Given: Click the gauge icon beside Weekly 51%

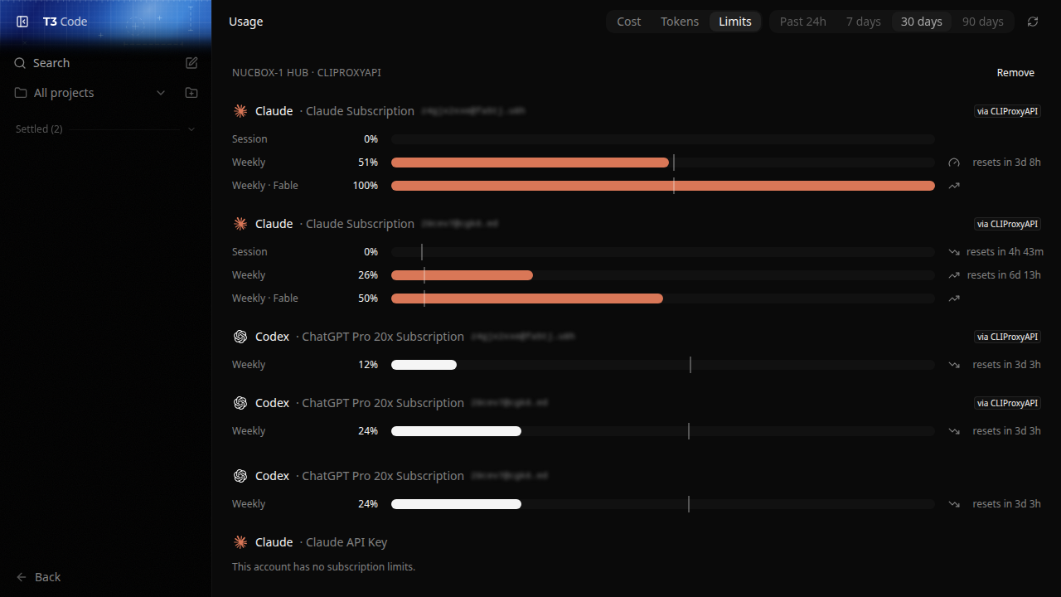Looking at the screenshot, I should (x=954, y=163).
